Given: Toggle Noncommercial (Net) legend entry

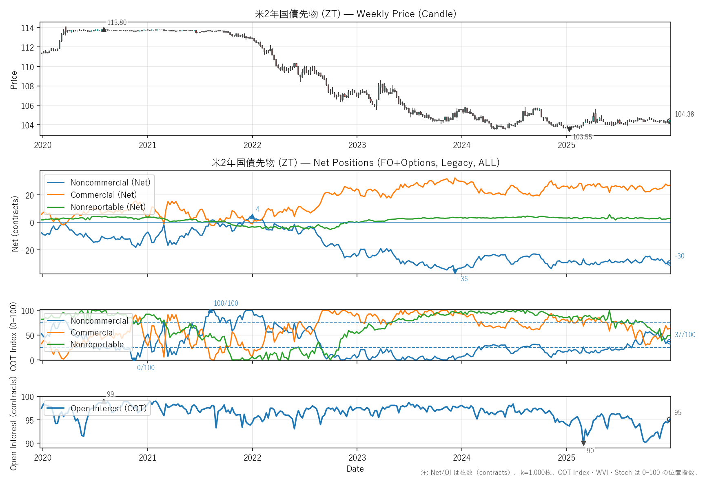Looking at the screenshot, I should tap(110, 183).
